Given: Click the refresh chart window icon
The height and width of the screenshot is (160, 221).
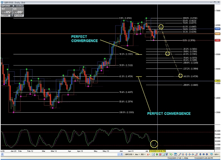Looking at the screenshot, I should (175, 154).
